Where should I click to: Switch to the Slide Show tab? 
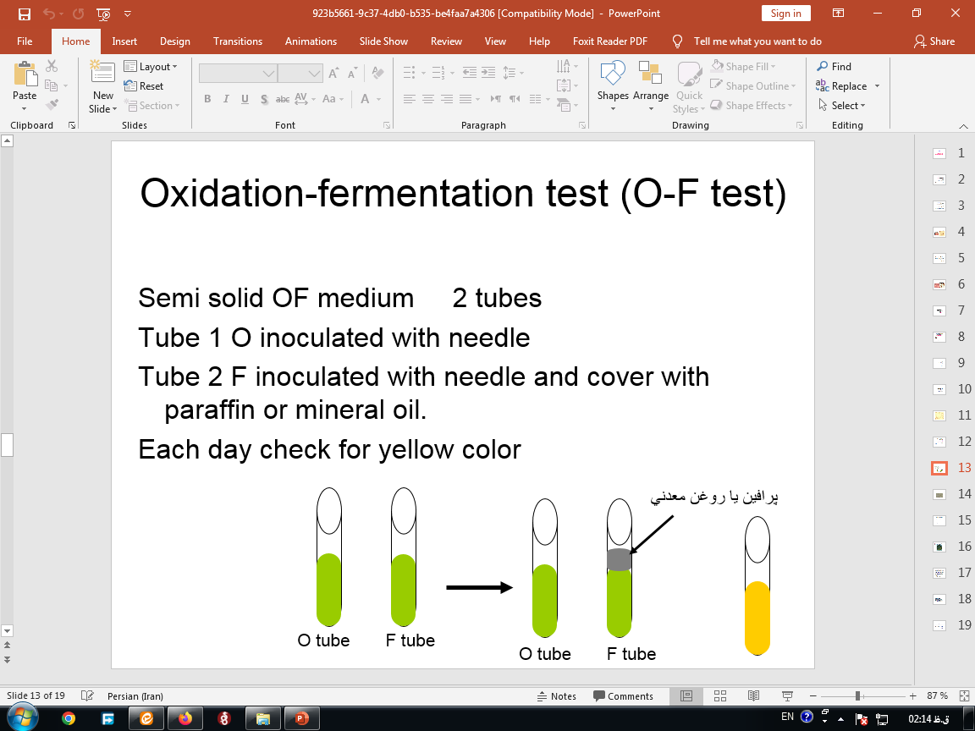(383, 41)
